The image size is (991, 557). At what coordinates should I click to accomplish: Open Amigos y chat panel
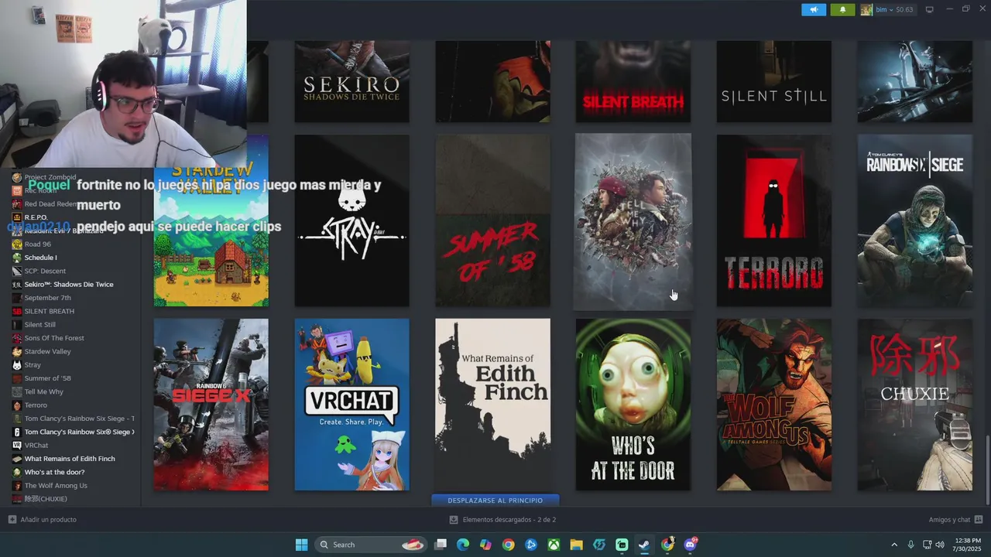pos(955,520)
